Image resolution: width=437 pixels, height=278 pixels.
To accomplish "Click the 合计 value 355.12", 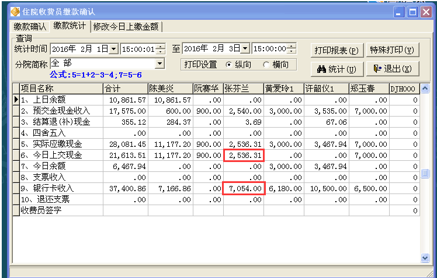I will click(126, 122).
